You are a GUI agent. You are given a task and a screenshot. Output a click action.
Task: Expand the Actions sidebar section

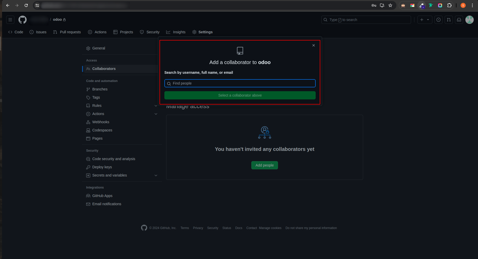tap(156, 114)
